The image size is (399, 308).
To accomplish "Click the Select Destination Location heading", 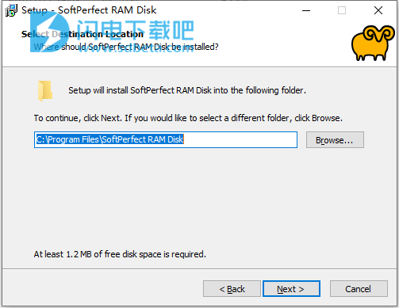I will point(82,34).
